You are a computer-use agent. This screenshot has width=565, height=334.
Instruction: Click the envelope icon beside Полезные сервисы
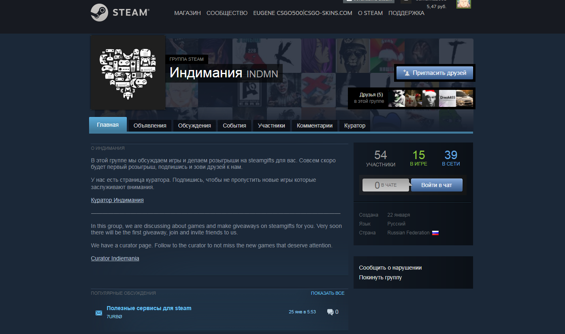[x=98, y=313]
